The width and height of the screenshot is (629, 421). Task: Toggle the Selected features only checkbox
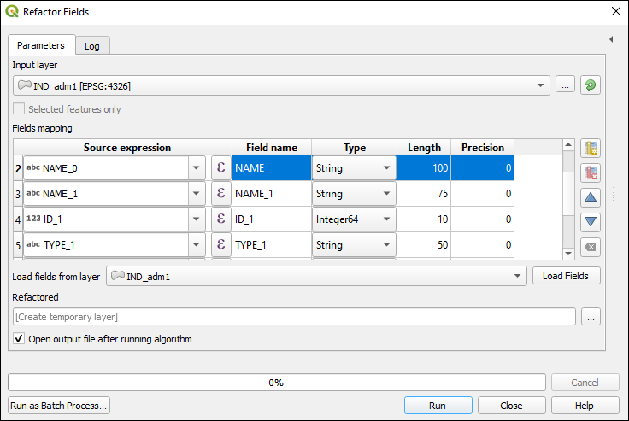point(19,108)
